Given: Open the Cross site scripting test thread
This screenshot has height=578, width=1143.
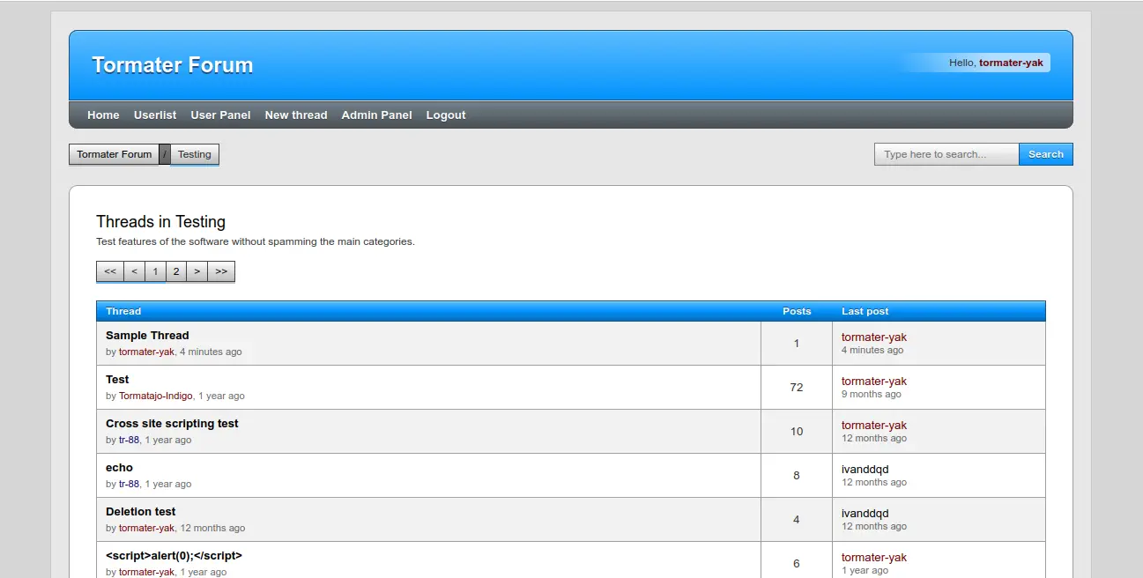Looking at the screenshot, I should pyautogui.click(x=172, y=424).
